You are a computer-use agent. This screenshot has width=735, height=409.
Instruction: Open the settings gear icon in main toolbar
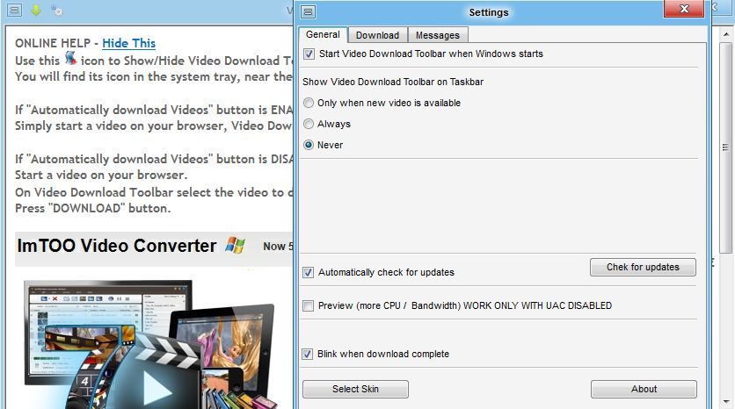pos(57,11)
